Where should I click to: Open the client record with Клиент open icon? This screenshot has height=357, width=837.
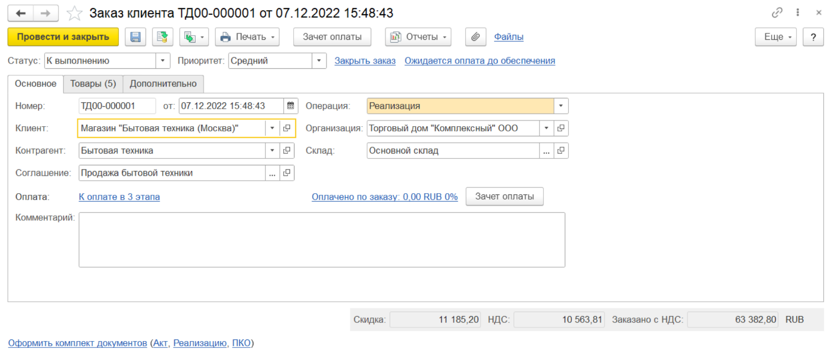[287, 128]
